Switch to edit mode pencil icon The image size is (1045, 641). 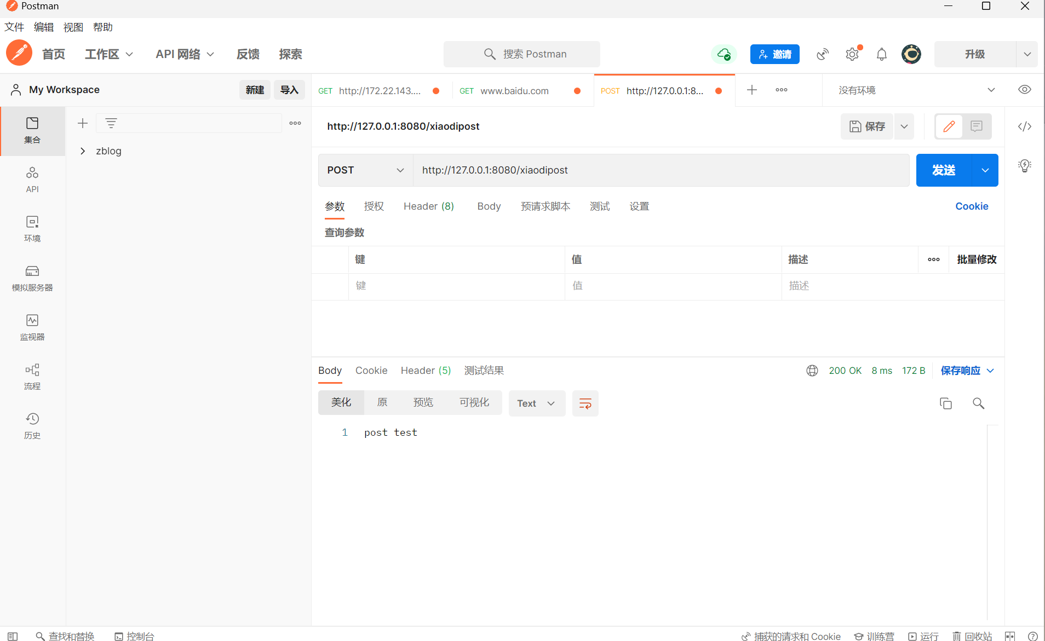pyautogui.click(x=949, y=126)
